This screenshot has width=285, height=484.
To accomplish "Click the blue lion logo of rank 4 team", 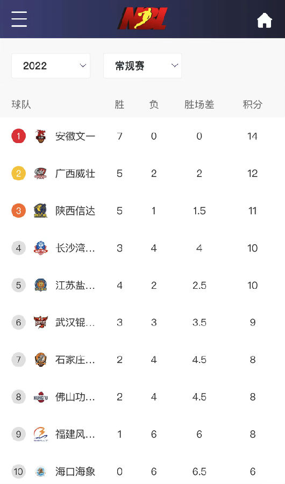I will [41, 248].
